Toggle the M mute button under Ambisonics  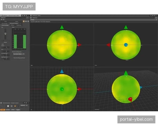(x=1, y=19)
